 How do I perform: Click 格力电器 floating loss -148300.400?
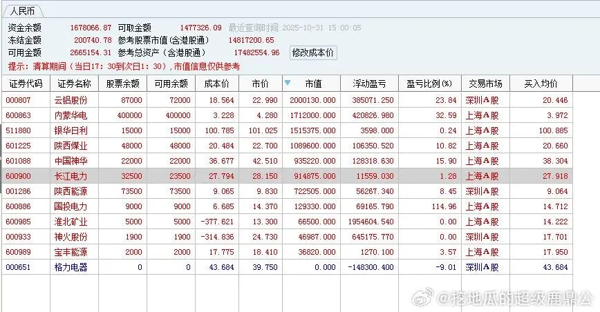pos(371,267)
